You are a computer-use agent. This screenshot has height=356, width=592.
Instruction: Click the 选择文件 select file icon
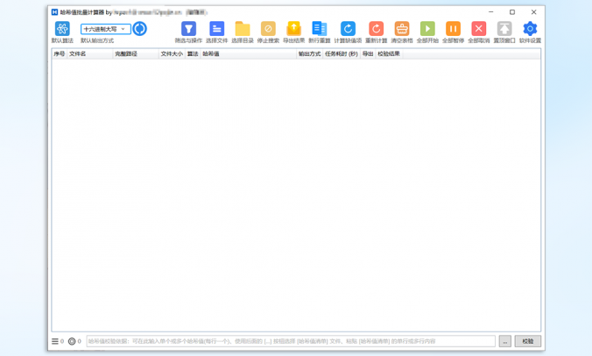[x=216, y=29]
